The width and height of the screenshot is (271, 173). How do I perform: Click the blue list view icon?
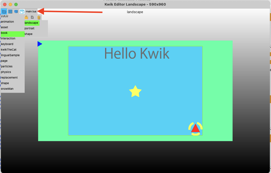10,11
